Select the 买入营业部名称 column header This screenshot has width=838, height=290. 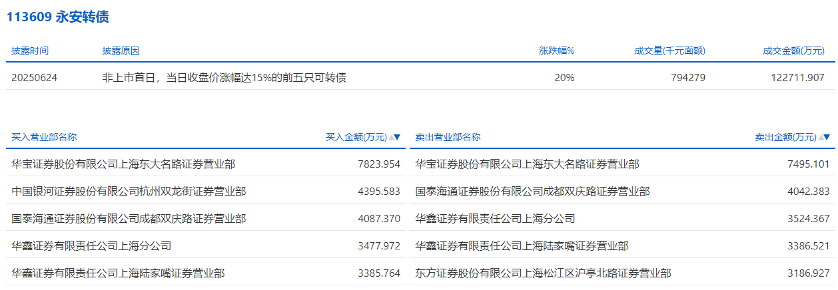click(x=44, y=138)
